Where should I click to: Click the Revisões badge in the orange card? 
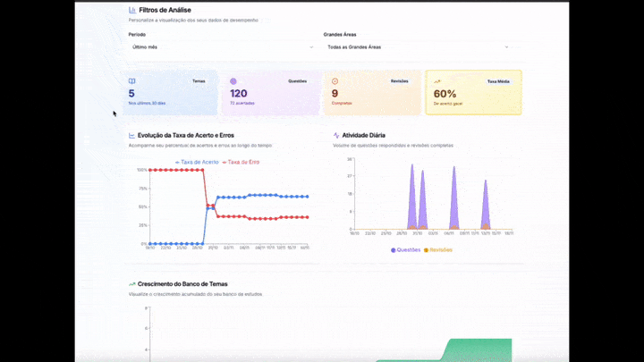399,81
